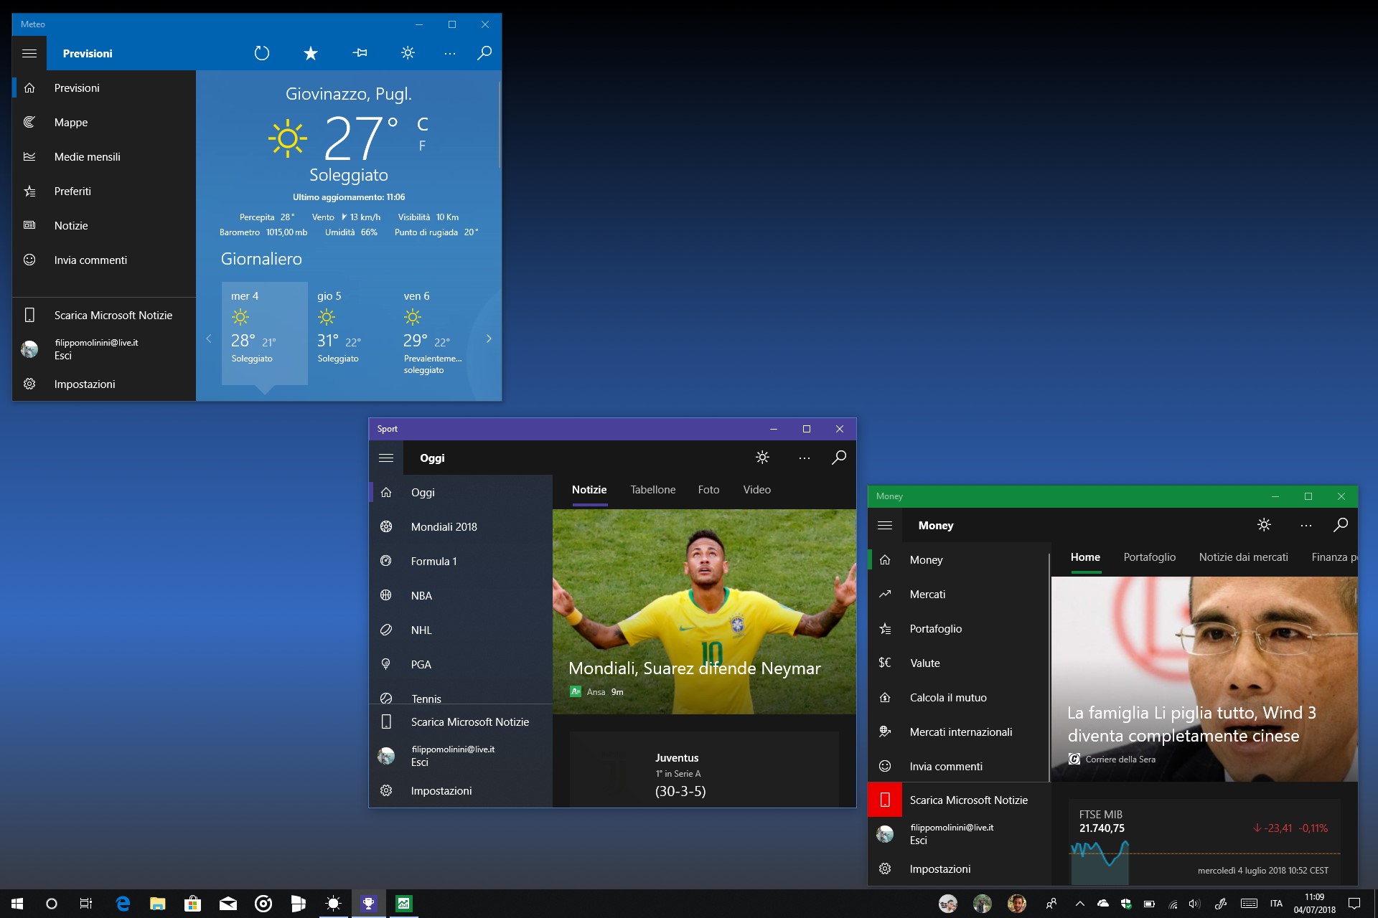Open Juventus team card in Sport
Image resolution: width=1378 pixels, height=918 pixels.
pyautogui.click(x=704, y=770)
